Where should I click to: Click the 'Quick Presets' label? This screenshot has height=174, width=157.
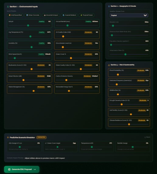click(x=12, y=11)
